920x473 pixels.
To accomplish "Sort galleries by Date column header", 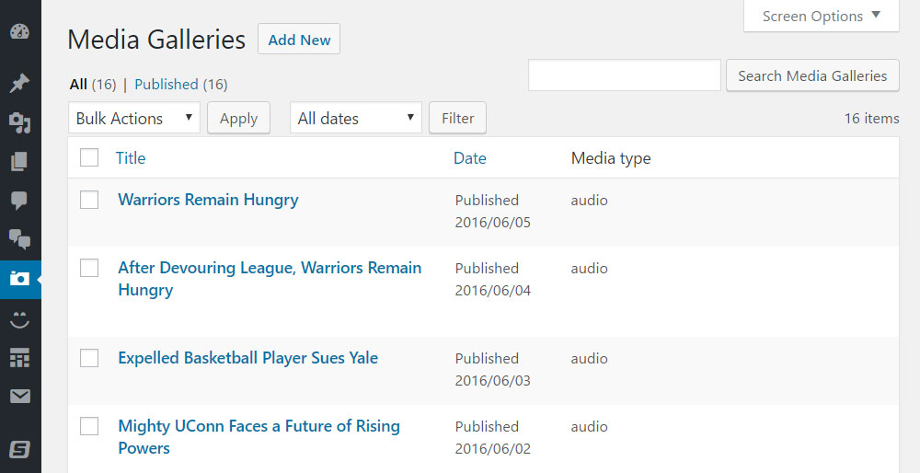I will click(x=469, y=158).
